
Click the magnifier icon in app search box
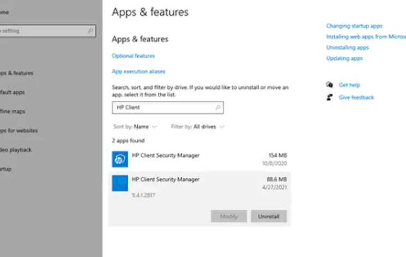coord(218,108)
